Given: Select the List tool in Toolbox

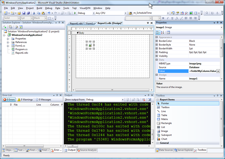Looking at the screenshot, I should point(163,127).
